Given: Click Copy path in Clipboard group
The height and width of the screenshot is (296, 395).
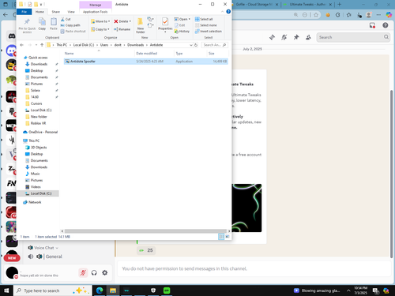Looking at the screenshot, I should (70, 25).
